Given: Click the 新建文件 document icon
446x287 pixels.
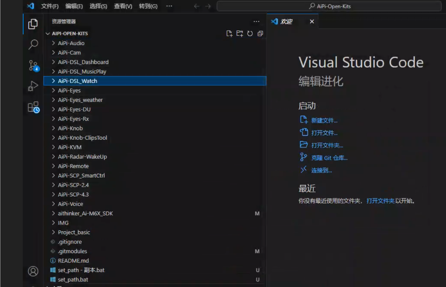Looking at the screenshot, I should coord(303,120).
